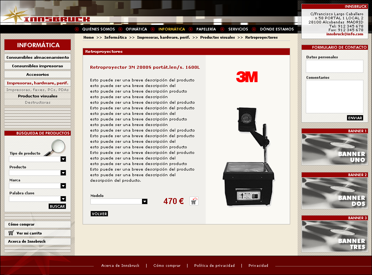Image resolution: width=372 pixels, height=275 pixels.
Task: Click the Banner Dos image
Action: pyautogui.click(x=334, y=193)
